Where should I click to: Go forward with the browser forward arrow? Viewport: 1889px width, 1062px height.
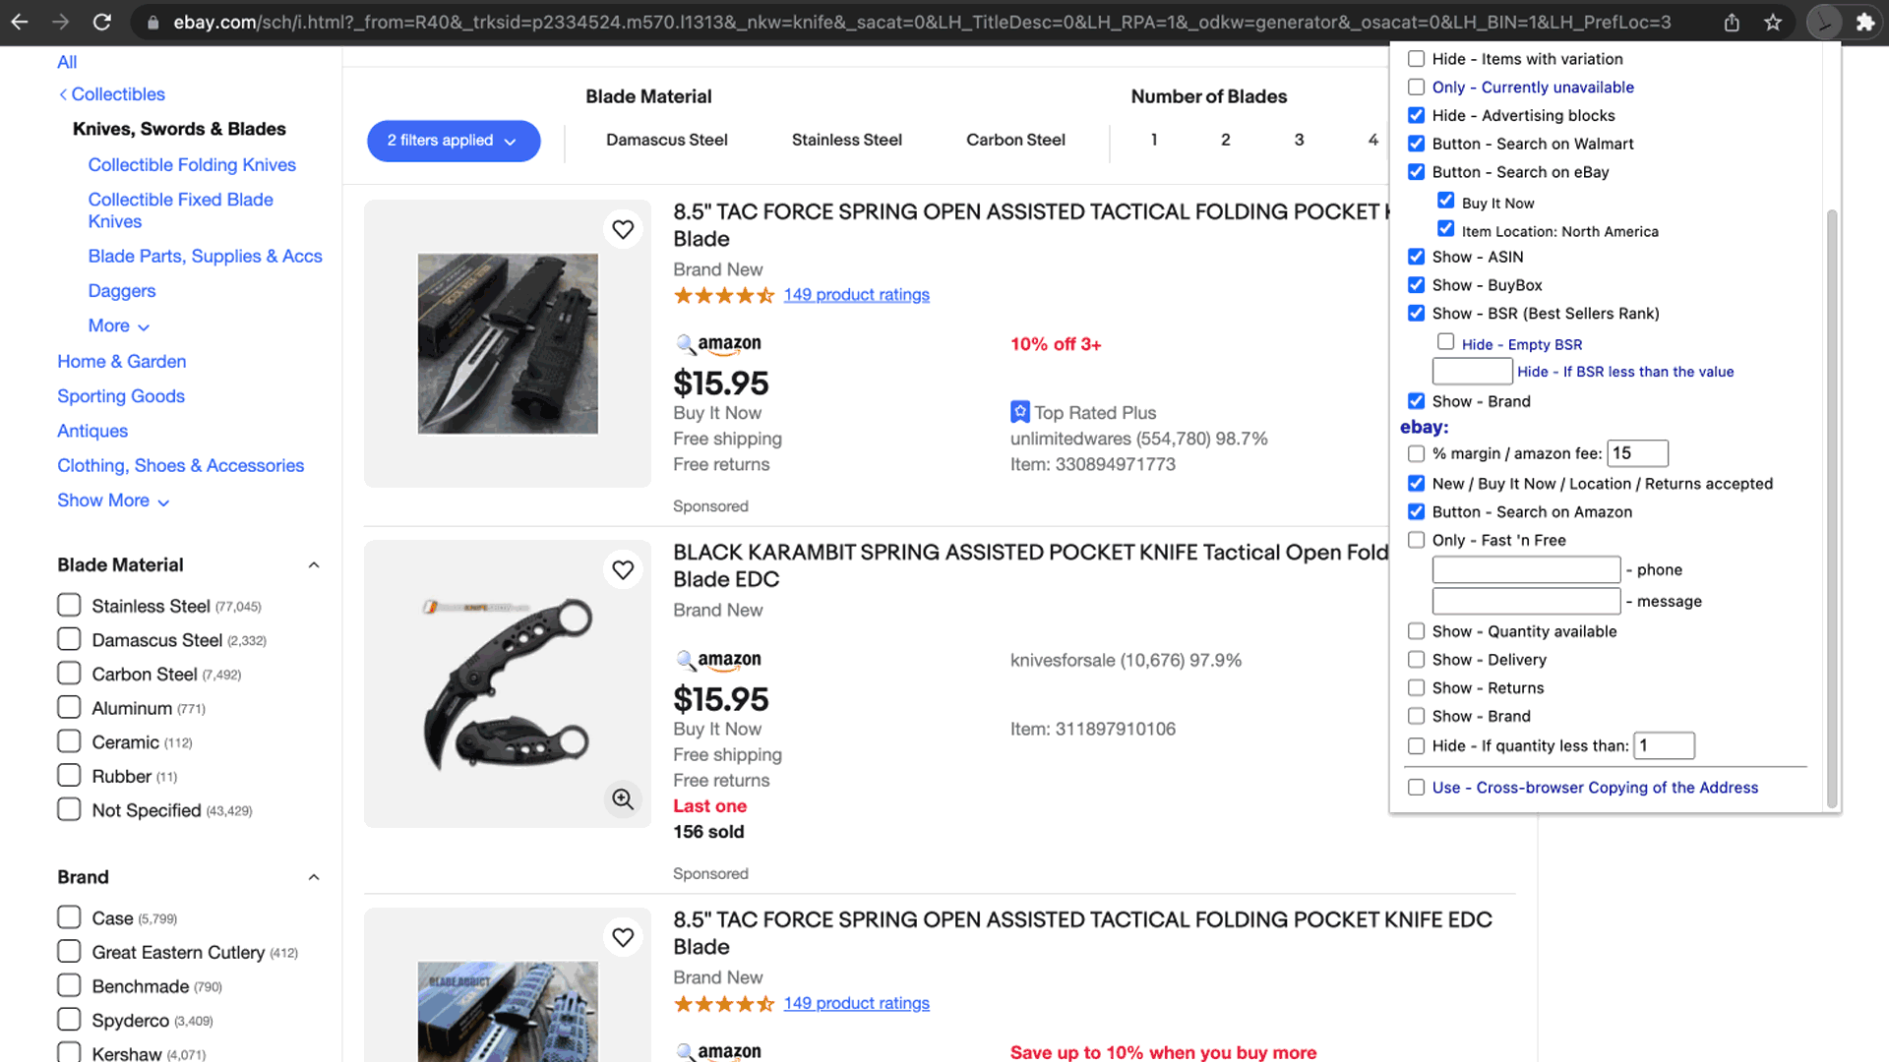point(61,22)
